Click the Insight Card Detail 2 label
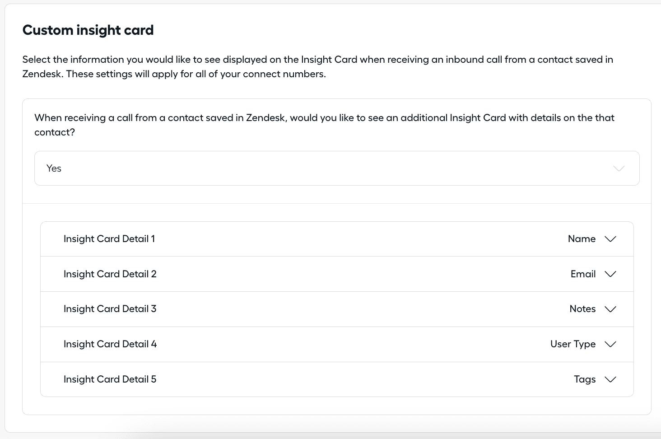 [110, 274]
